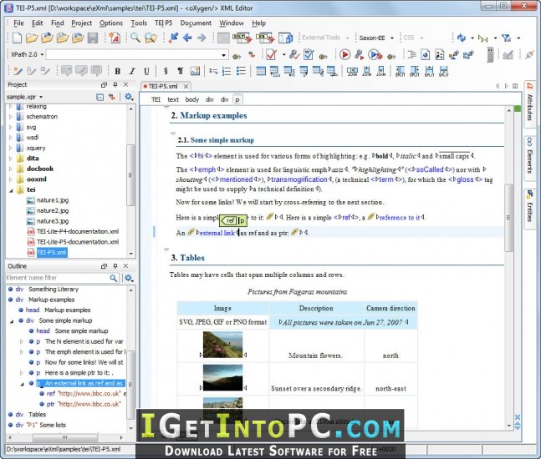Select 'body' in the breadcrumb bar
541x459 pixels.
click(191, 99)
